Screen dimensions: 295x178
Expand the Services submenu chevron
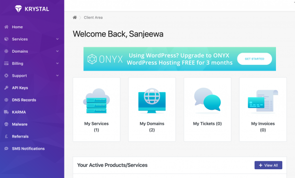[58, 39]
